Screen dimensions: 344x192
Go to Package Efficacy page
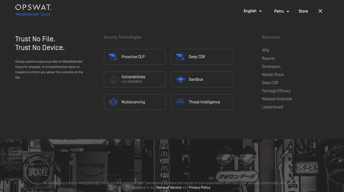tap(276, 91)
